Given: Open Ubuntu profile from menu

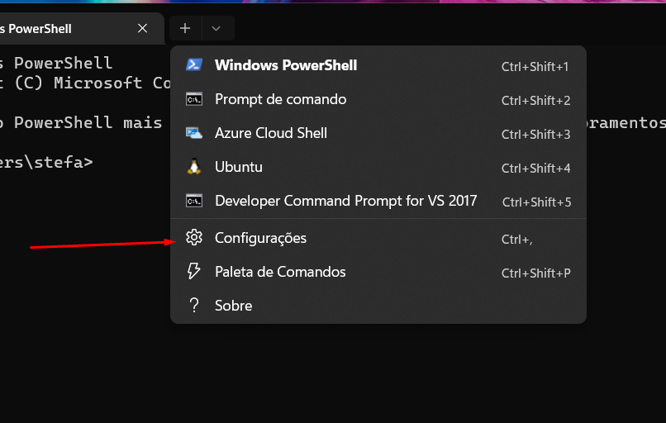Looking at the screenshot, I should [239, 167].
